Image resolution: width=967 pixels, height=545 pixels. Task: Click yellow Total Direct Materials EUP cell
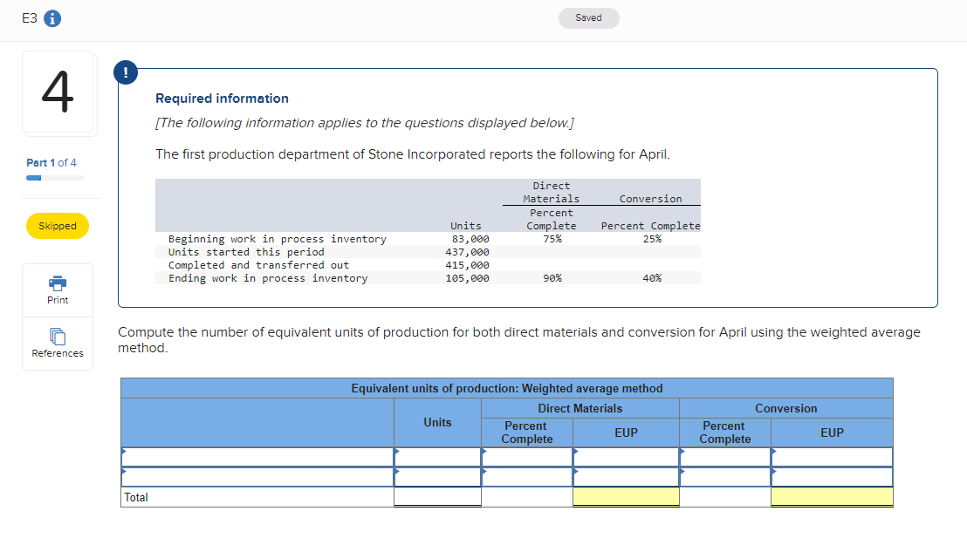click(626, 497)
